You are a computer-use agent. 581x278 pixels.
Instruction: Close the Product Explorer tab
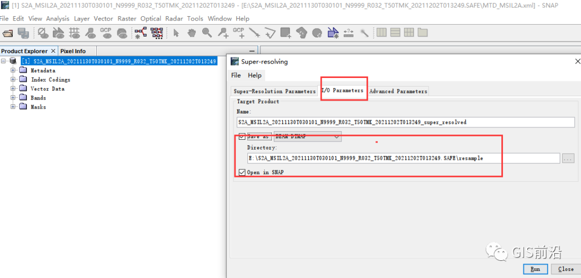coord(53,51)
